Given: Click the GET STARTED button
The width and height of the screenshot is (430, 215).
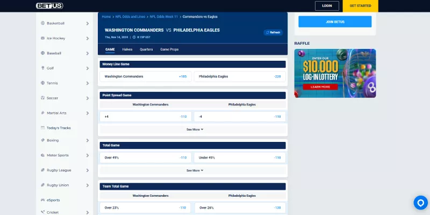Looking at the screenshot, I should (x=360, y=6).
